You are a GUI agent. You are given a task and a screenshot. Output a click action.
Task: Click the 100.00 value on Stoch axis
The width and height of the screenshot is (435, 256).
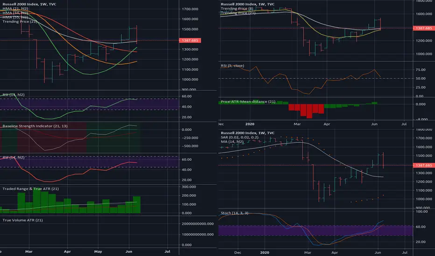[x=421, y=211]
